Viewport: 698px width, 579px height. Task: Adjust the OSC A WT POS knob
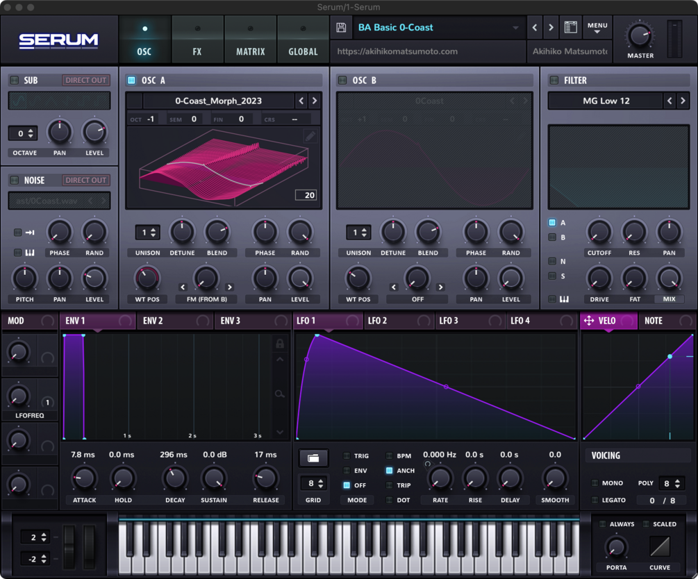(x=147, y=278)
